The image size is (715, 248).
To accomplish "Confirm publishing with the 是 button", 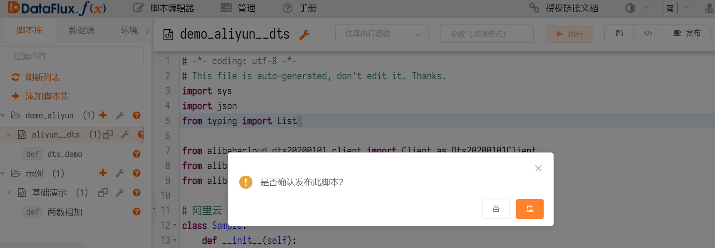I will pyautogui.click(x=529, y=209).
